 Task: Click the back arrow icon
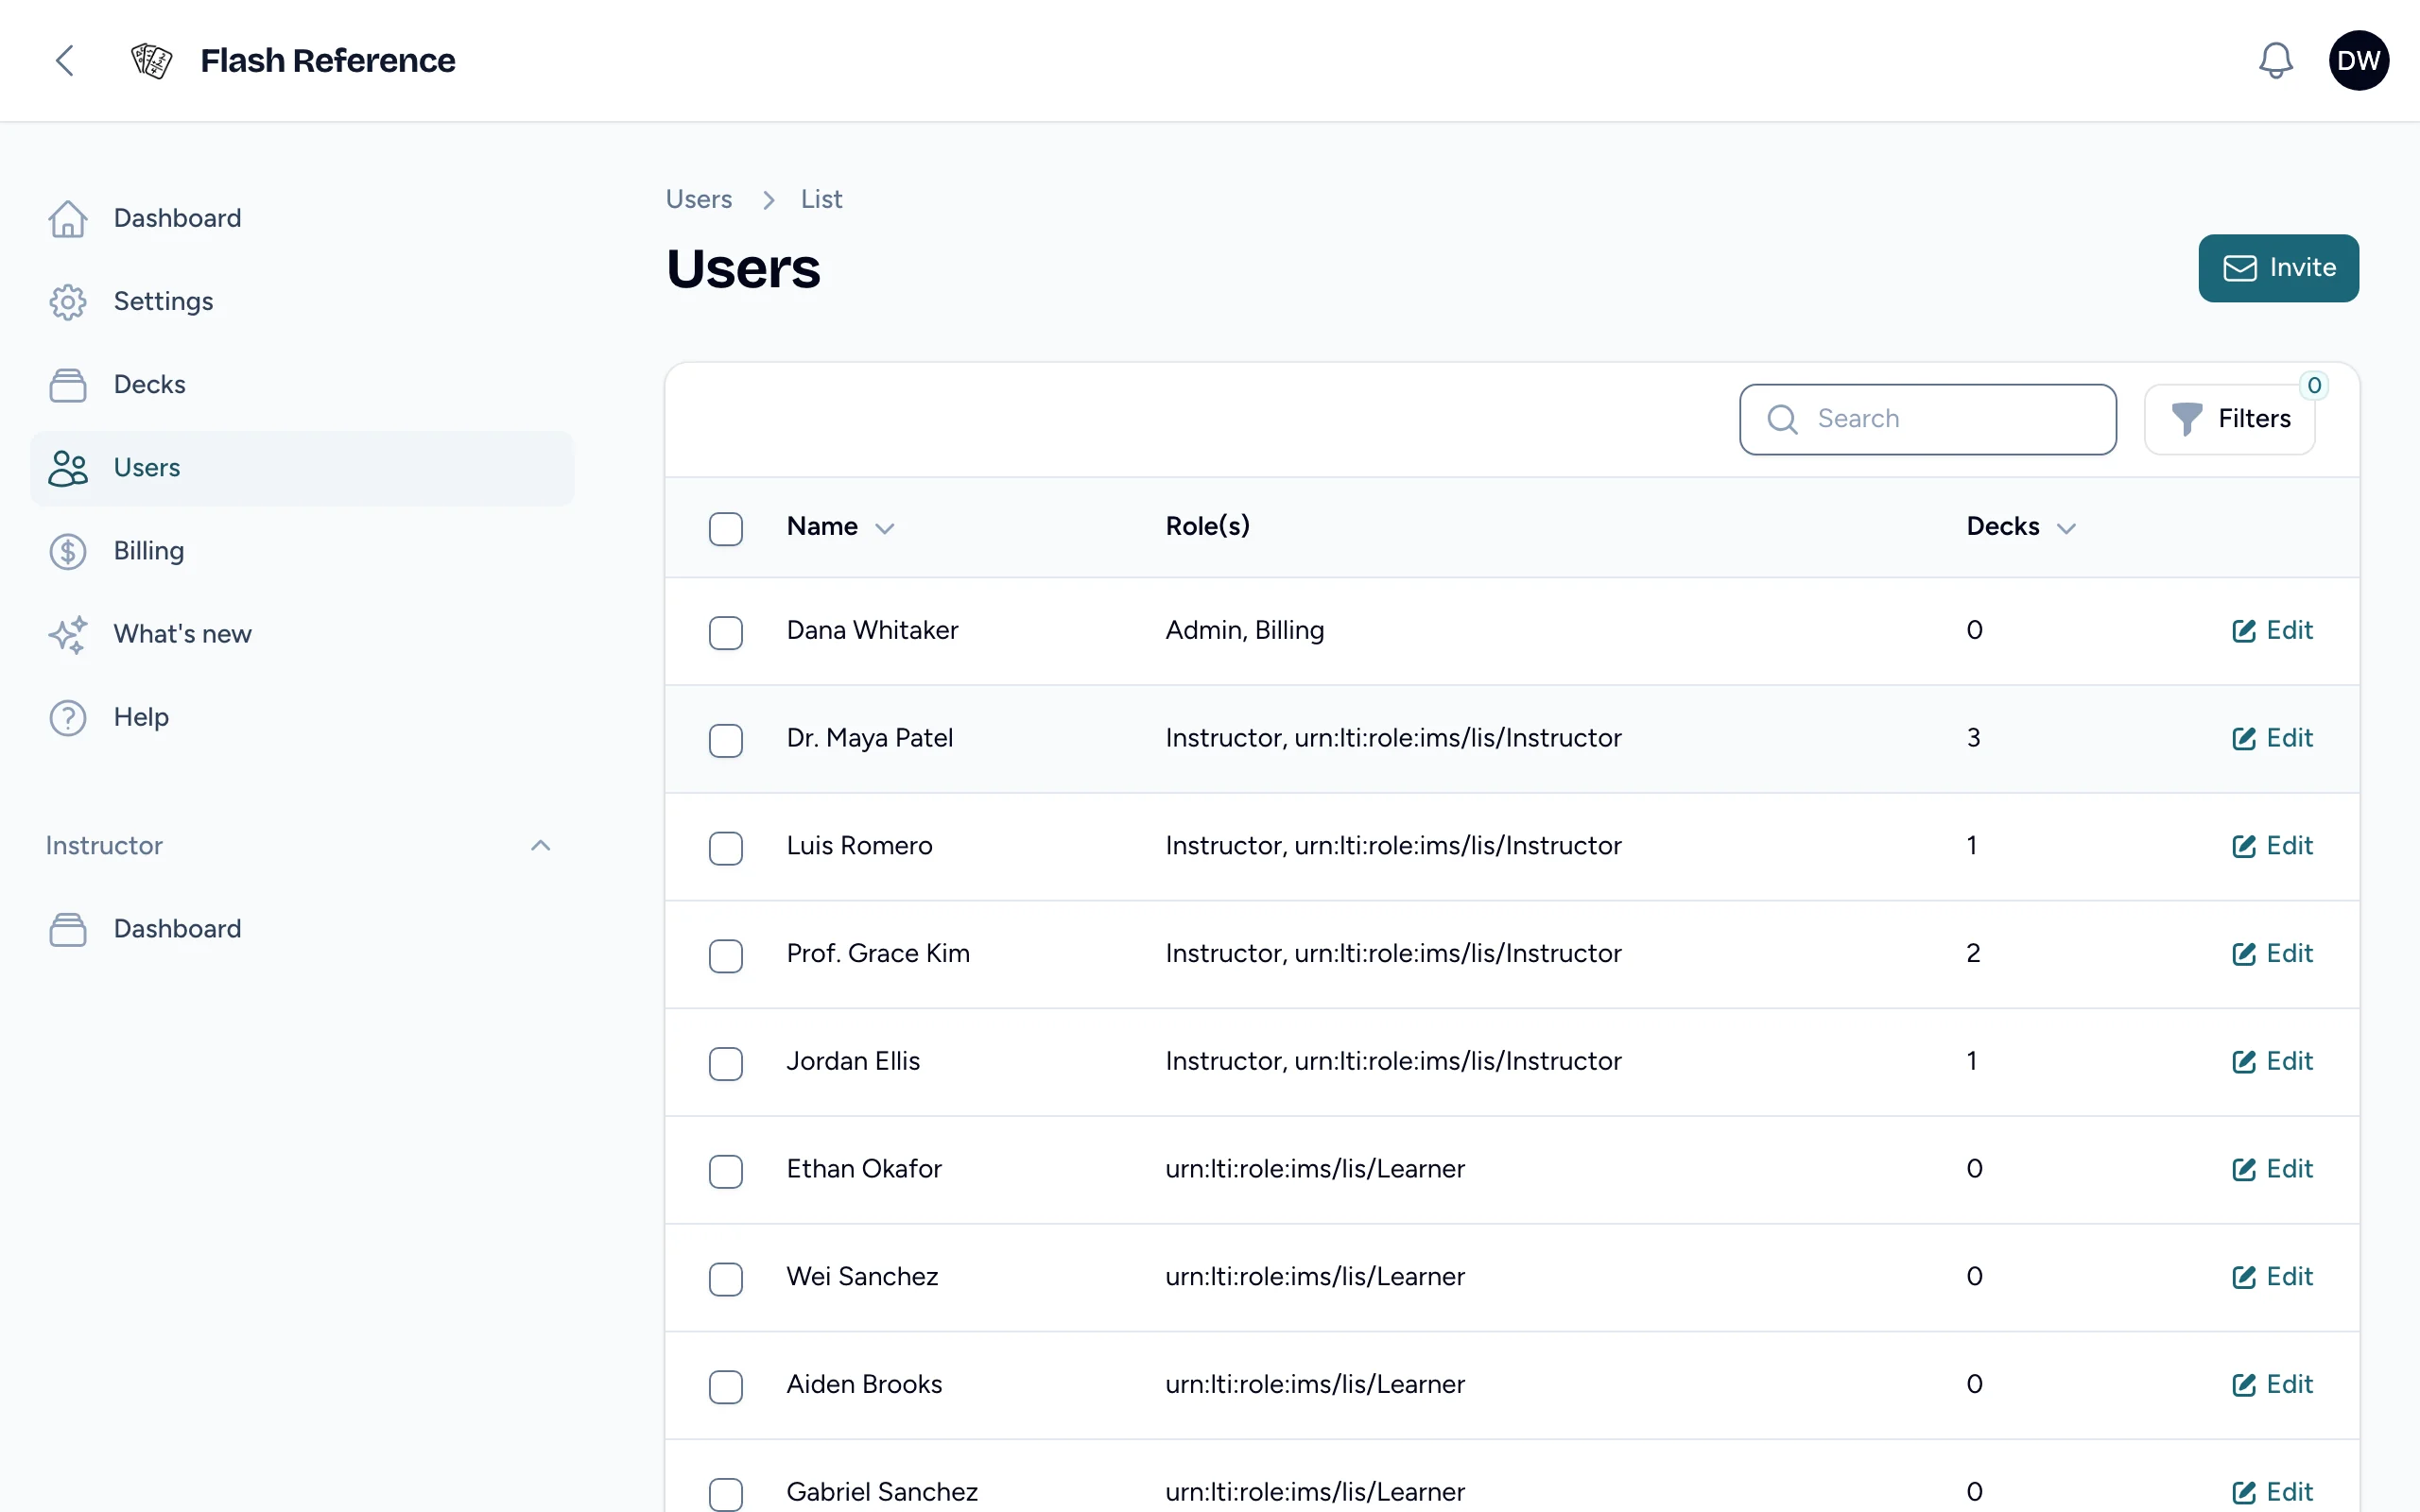[x=65, y=60]
